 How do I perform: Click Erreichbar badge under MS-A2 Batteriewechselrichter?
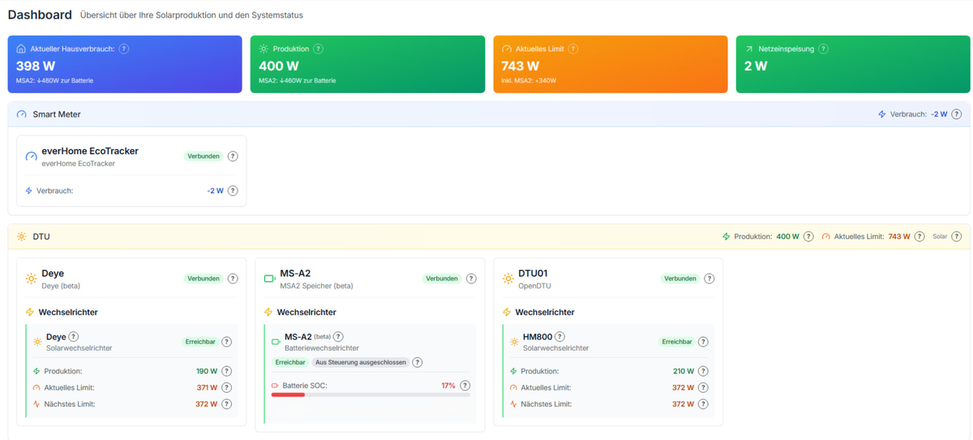(290, 362)
